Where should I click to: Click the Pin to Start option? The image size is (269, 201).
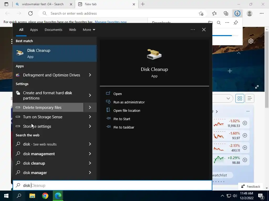[122, 119]
